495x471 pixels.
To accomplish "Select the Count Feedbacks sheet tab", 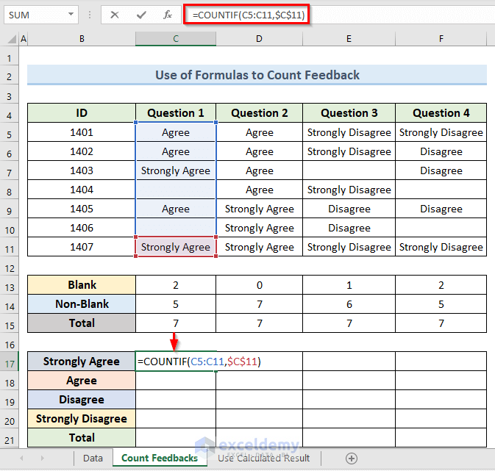I will pyautogui.click(x=160, y=458).
